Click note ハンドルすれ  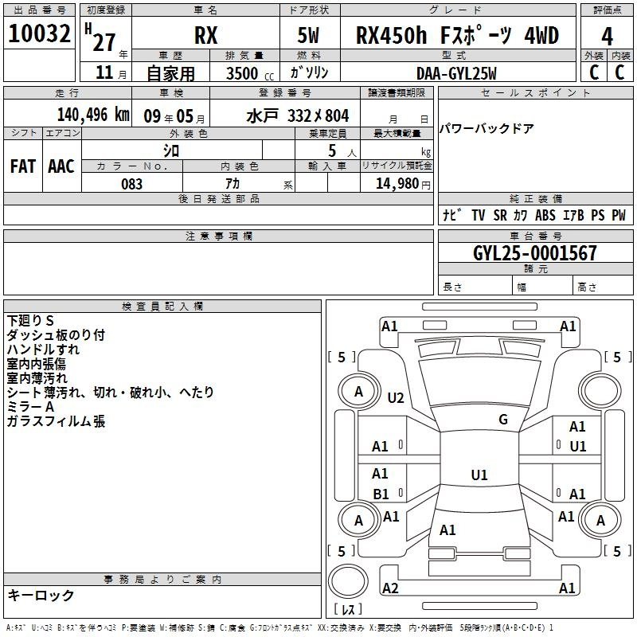coord(43,350)
